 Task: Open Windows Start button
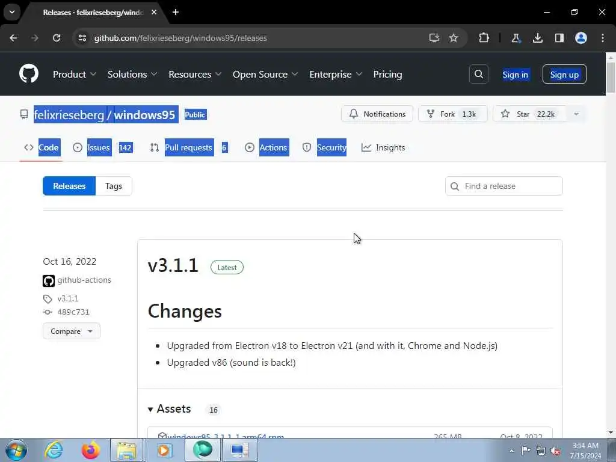(x=16, y=450)
